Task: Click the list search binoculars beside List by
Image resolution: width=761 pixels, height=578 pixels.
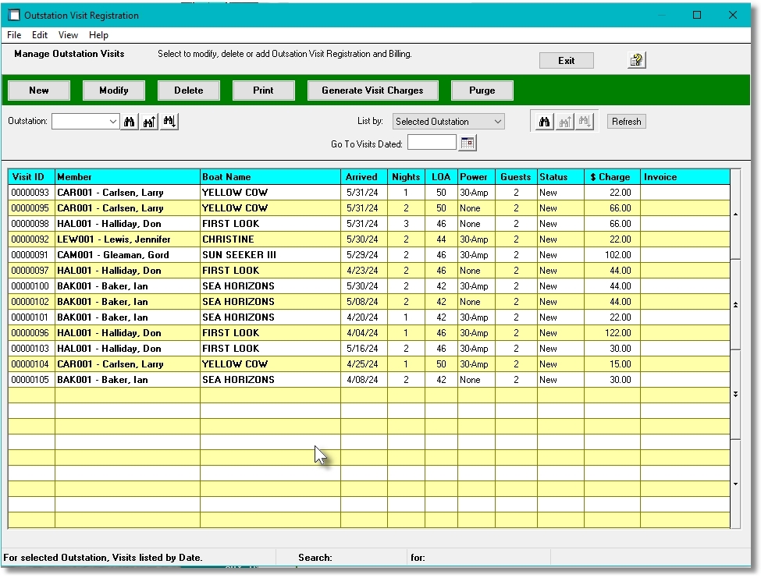Action: [544, 121]
